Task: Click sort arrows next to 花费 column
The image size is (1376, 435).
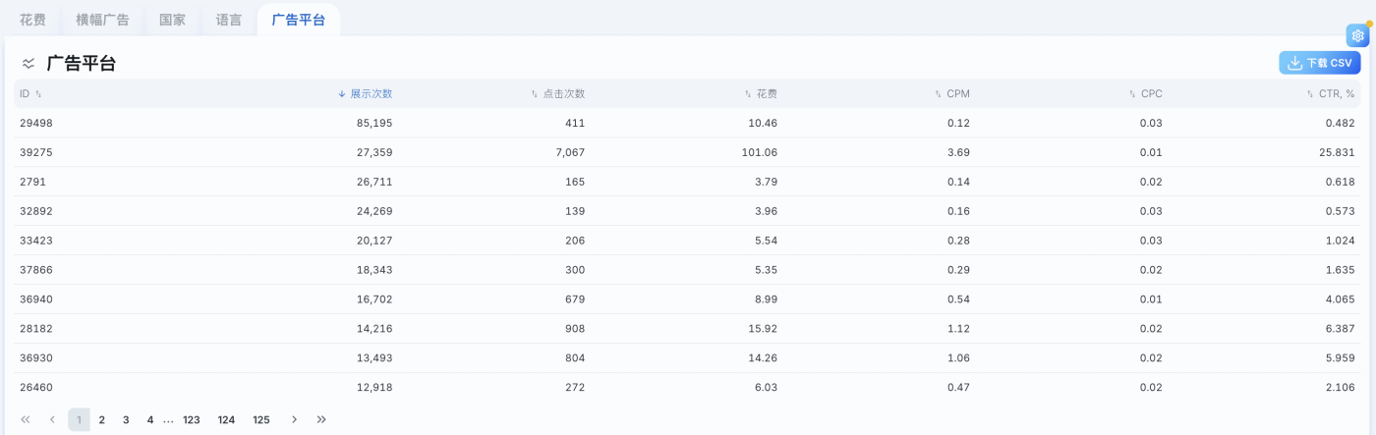Action: tap(748, 94)
